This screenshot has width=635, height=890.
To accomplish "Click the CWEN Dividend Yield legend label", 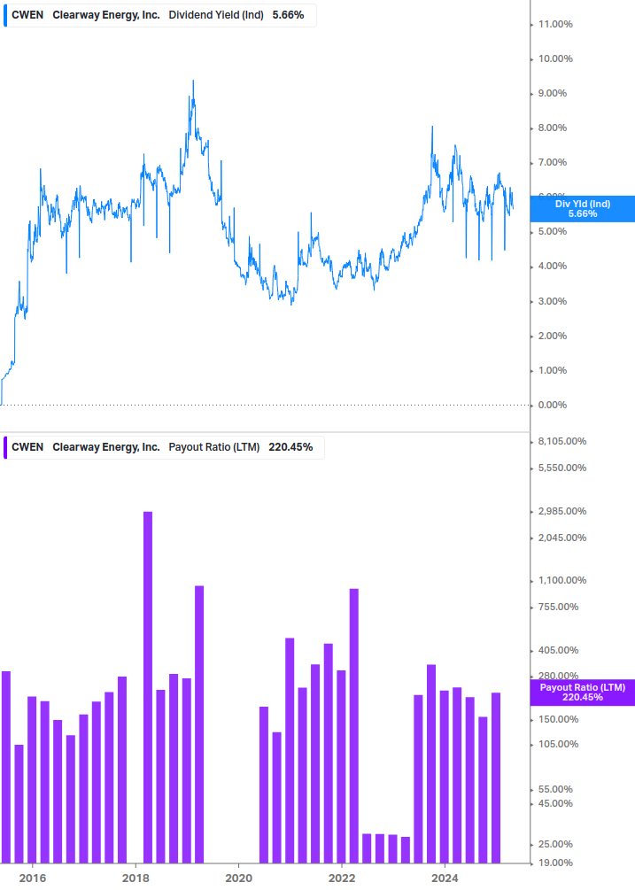I will pyautogui.click(x=160, y=15).
